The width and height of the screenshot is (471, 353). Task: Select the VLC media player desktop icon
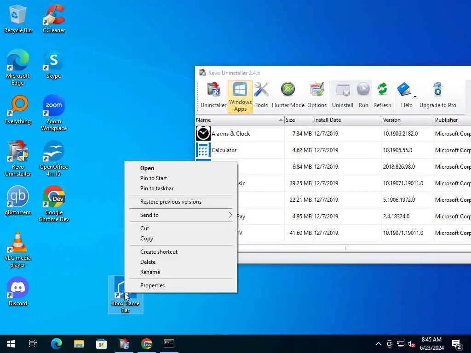(x=18, y=250)
